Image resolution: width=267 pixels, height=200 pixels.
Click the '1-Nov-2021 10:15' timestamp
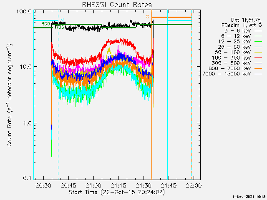click(x=249, y=197)
